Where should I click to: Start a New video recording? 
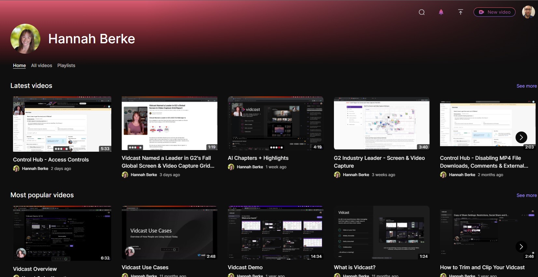click(494, 12)
